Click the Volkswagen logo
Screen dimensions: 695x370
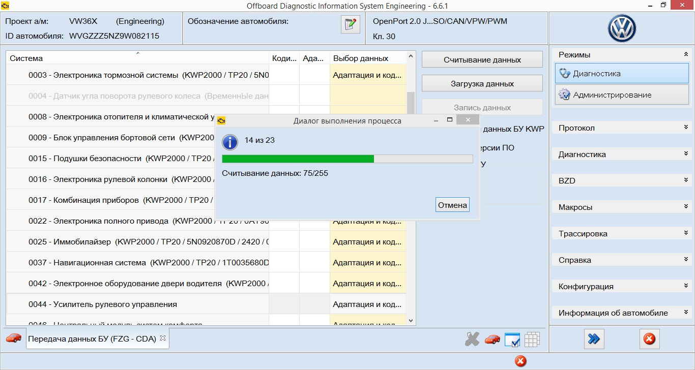pyautogui.click(x=622, y=28)
